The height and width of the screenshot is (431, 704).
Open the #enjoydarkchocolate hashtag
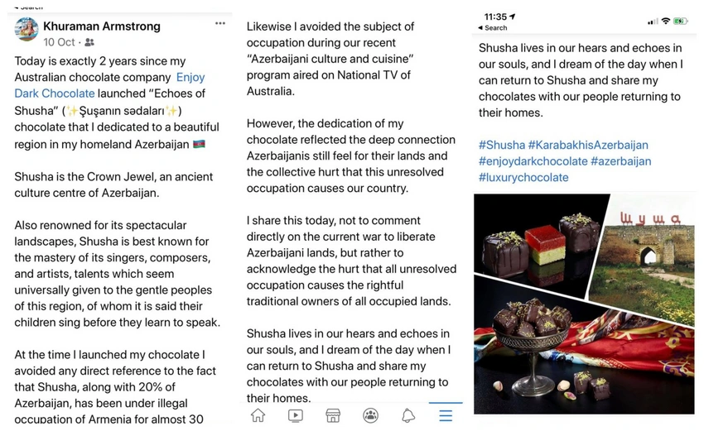pyautogui.click(x=533, y=161)
